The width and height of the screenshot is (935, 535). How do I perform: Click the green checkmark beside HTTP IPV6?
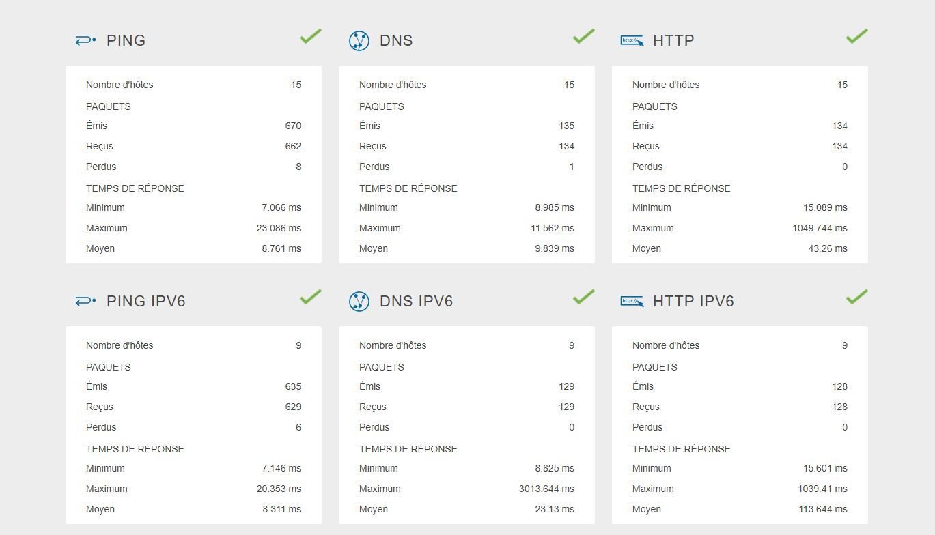pos(856,297)
